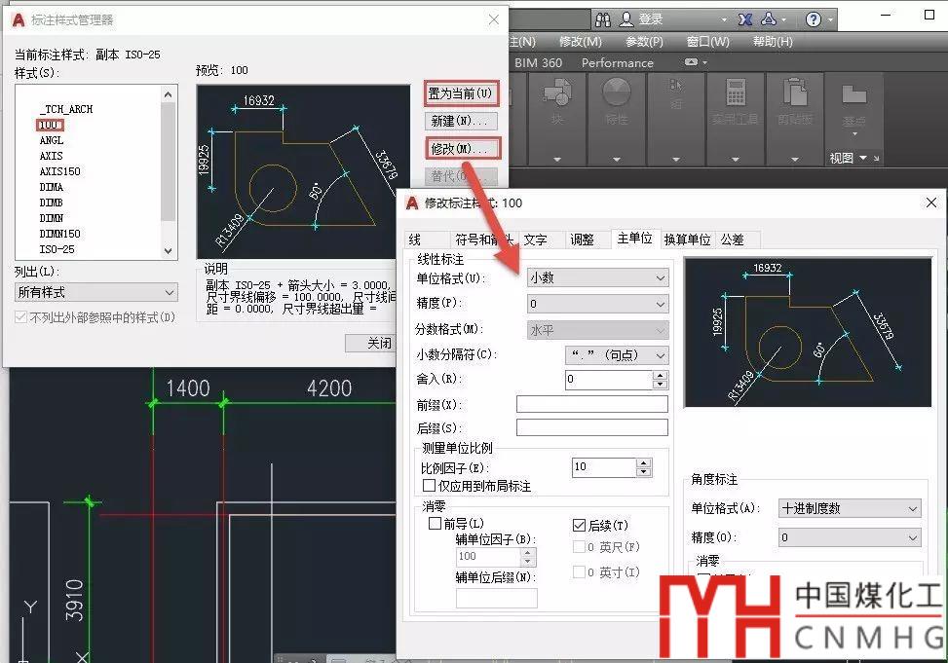Open the help question mark icon
Viewport: 948px width, 663px height.
[814, 19]
